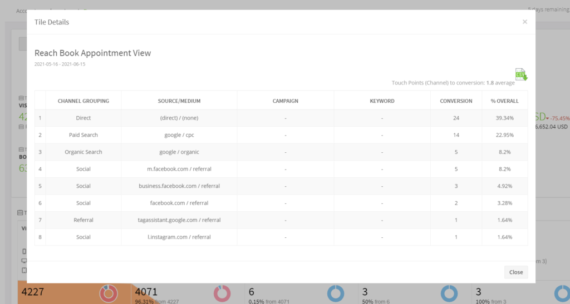Click the google / organic source cell
The image size is (570, 304).
click(x=179, y=152)
